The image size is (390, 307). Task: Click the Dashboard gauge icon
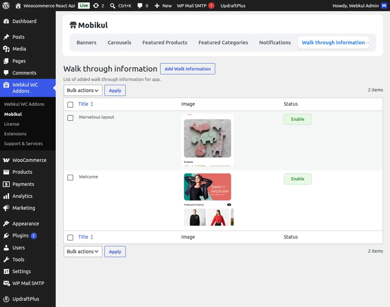tap(6, 21)
